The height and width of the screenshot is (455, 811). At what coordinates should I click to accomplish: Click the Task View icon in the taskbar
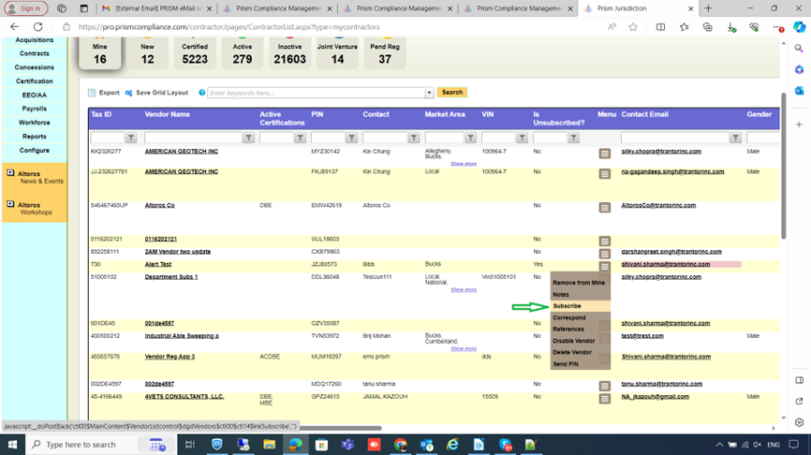(x=189, y=445)
